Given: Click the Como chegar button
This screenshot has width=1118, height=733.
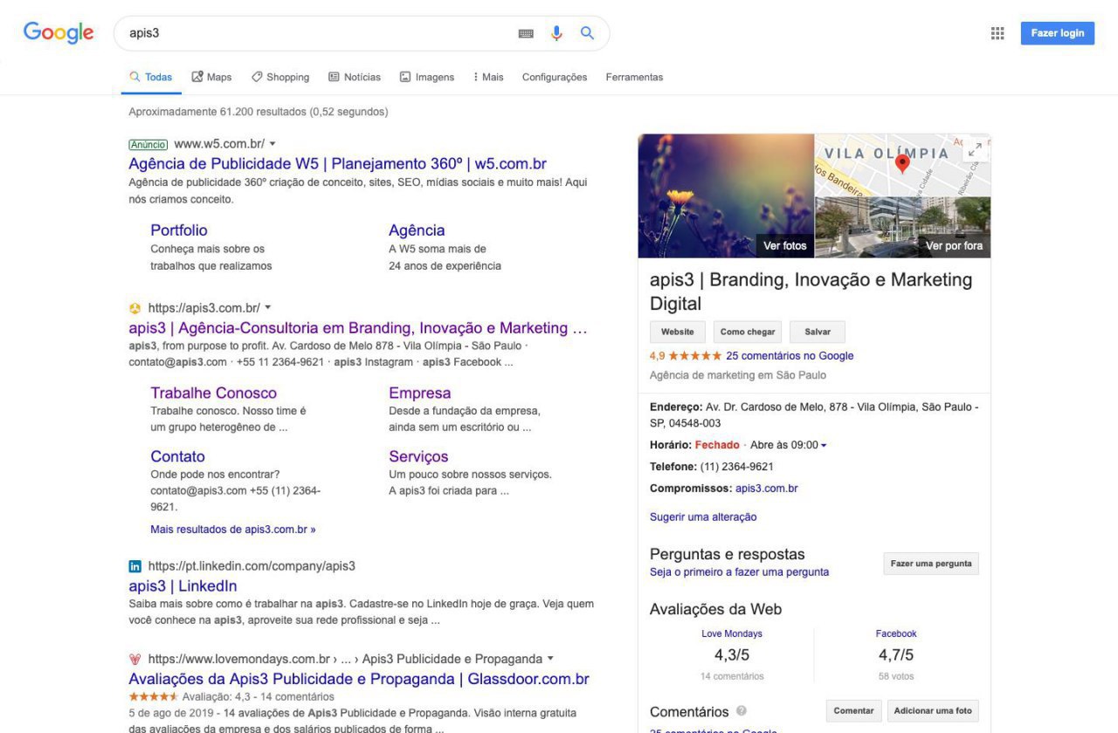Looking at the screenshot, I should pyautogui.click(x=748, y=332).
